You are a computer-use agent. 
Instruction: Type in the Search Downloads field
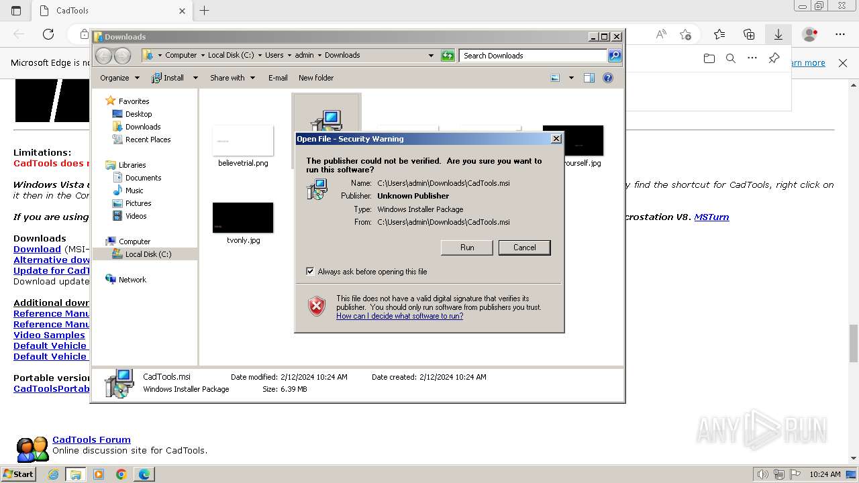tap(534, 56)
